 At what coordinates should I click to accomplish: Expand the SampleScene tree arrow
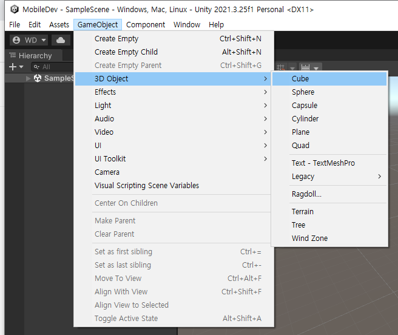pos(28,78)
